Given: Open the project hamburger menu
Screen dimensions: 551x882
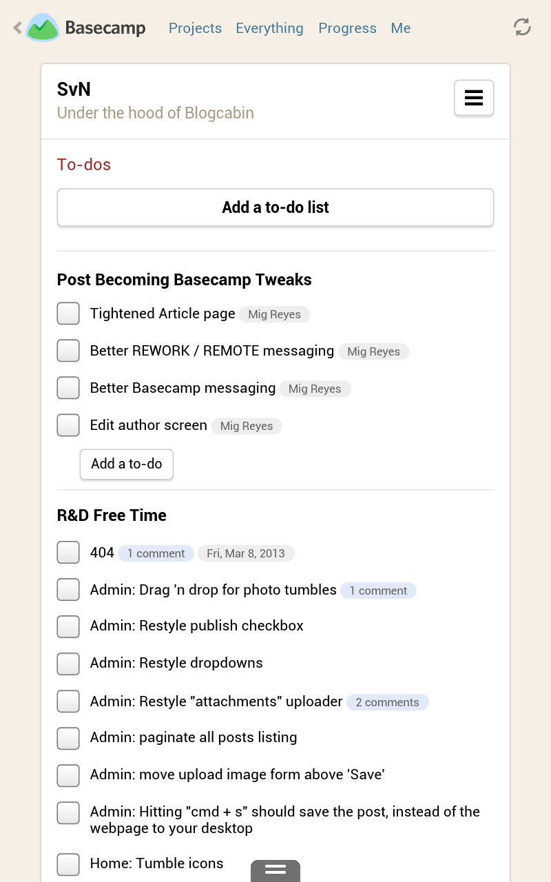Looking at the screenshot, I should pyautogui.click(x=473, y=98).
